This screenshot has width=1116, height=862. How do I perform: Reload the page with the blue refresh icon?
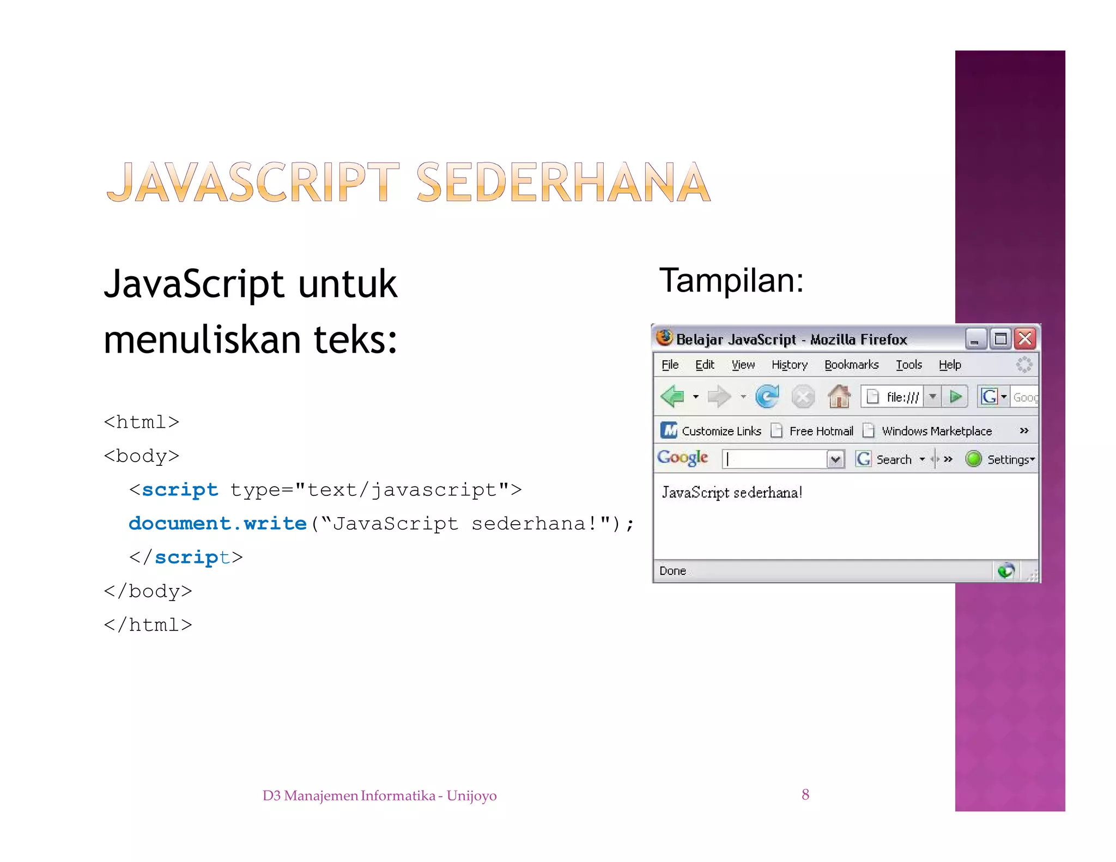click(x=767, y=397)
